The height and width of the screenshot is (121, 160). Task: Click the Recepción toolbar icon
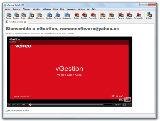93,16
